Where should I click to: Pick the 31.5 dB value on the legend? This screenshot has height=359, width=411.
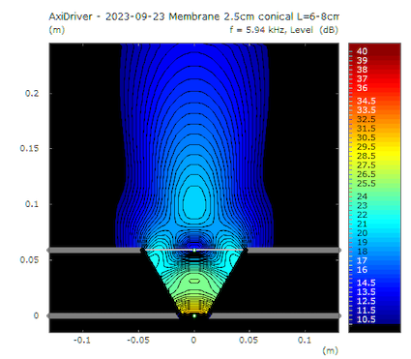pyautogui.click(x=367, y=129)
